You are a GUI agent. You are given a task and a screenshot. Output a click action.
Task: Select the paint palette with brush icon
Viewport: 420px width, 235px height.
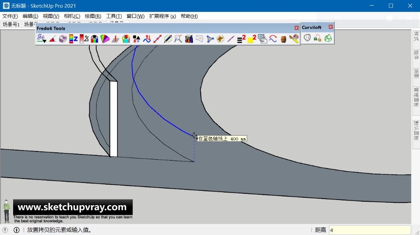(x=294, y=39)
